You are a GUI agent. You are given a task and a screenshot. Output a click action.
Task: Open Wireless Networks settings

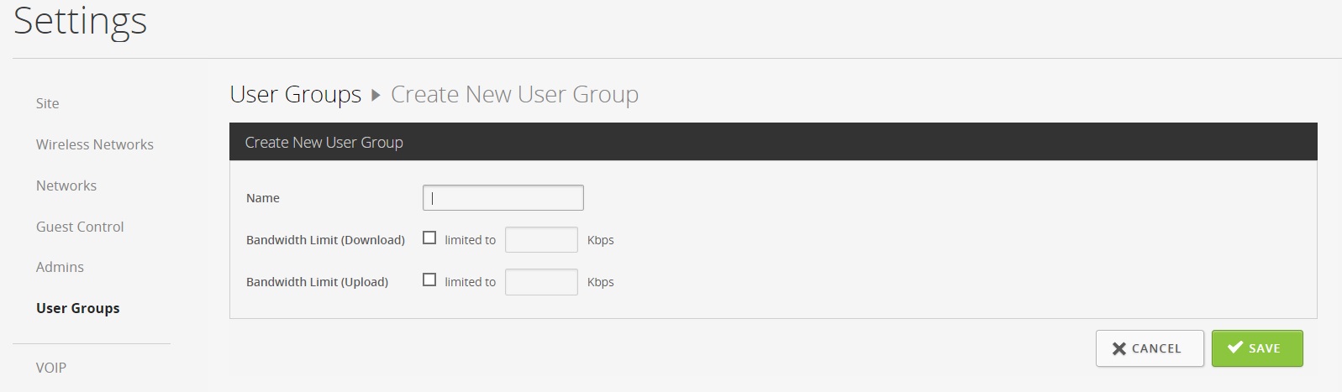click(95, 144)
